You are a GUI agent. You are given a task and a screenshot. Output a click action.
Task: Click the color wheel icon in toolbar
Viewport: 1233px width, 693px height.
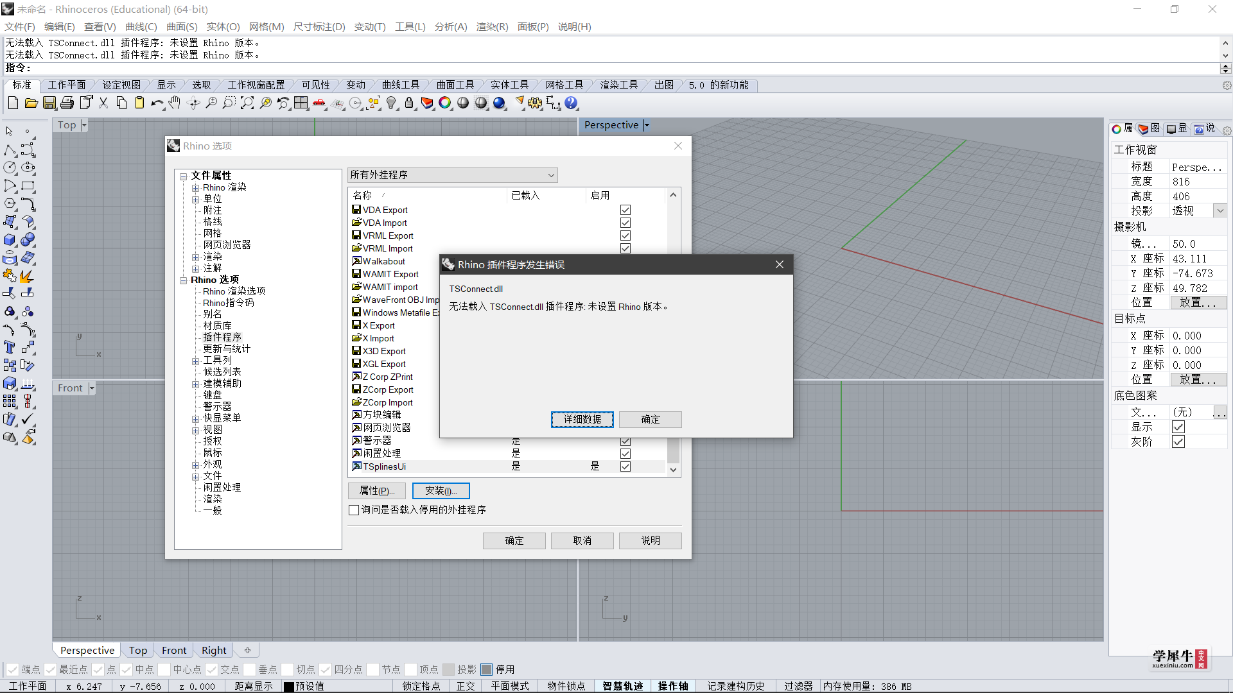pos(445,103)
